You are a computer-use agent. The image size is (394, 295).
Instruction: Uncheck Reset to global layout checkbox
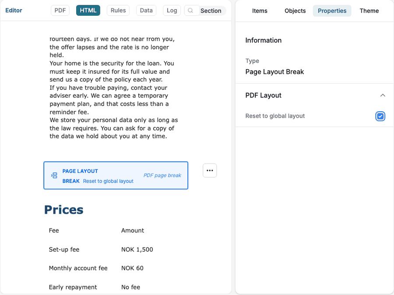[x=380, y=116]
